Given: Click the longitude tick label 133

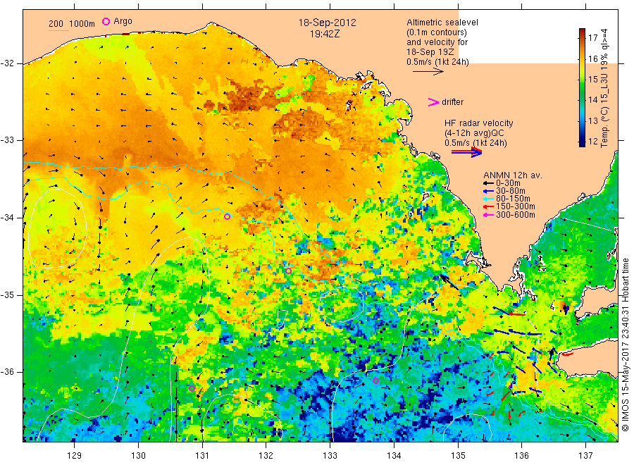Looking at the screenshot, I should [x=330, y=456].
